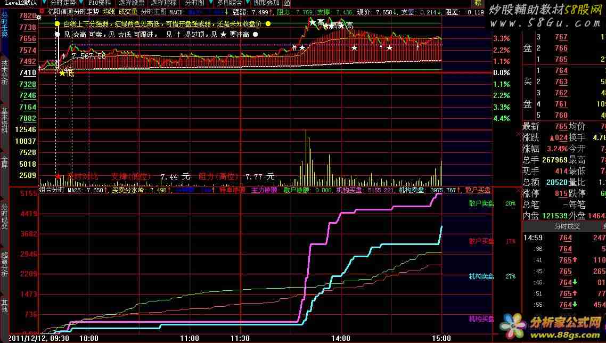Screen dimensions: 606x343
Task: Click the small icon after 图形叠加
Action: pos(286,3)
